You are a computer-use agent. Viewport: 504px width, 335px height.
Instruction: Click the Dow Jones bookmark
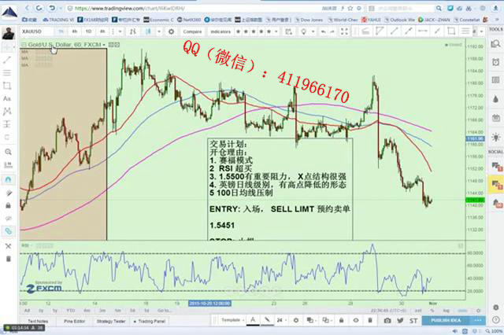pyautogui.click(x=309, y=20)
